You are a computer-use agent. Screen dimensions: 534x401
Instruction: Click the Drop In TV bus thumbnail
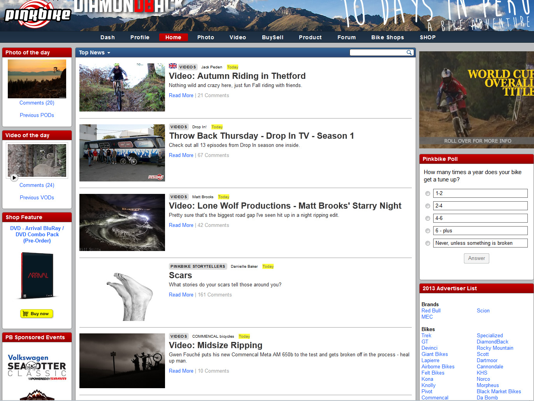pyautogui.click(x=122, y=153)
